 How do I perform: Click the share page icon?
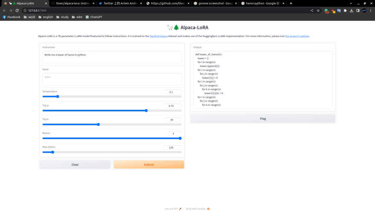(312, 11)
